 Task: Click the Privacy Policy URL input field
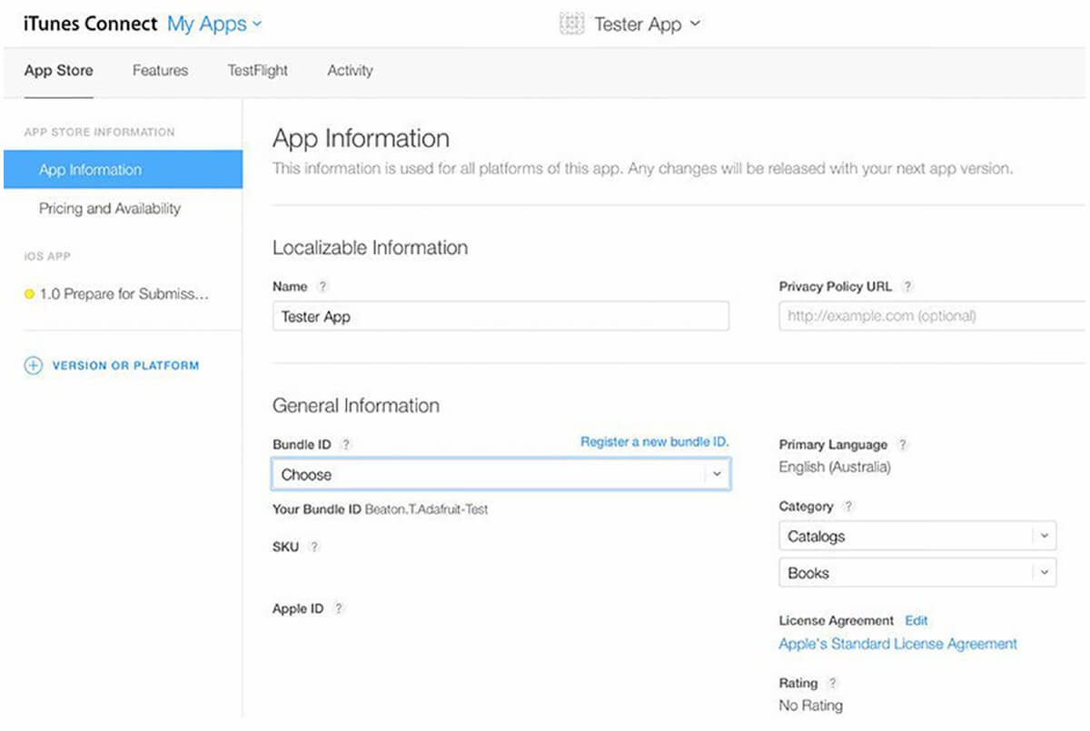click(933, 316)
